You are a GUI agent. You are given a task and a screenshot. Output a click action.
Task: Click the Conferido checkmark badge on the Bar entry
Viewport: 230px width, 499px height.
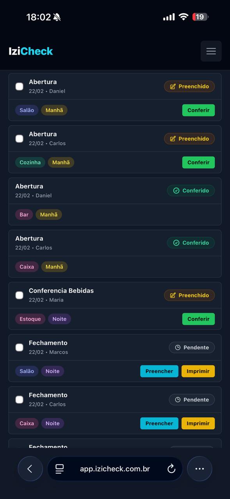(x=191, y=190)
